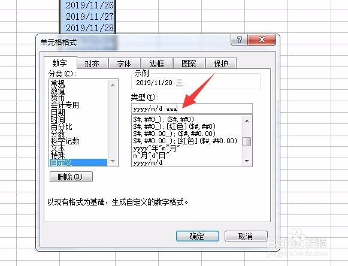Close the 单元格格式 dialog
This screenshot has height=266, width=348.
pos(262,40)
